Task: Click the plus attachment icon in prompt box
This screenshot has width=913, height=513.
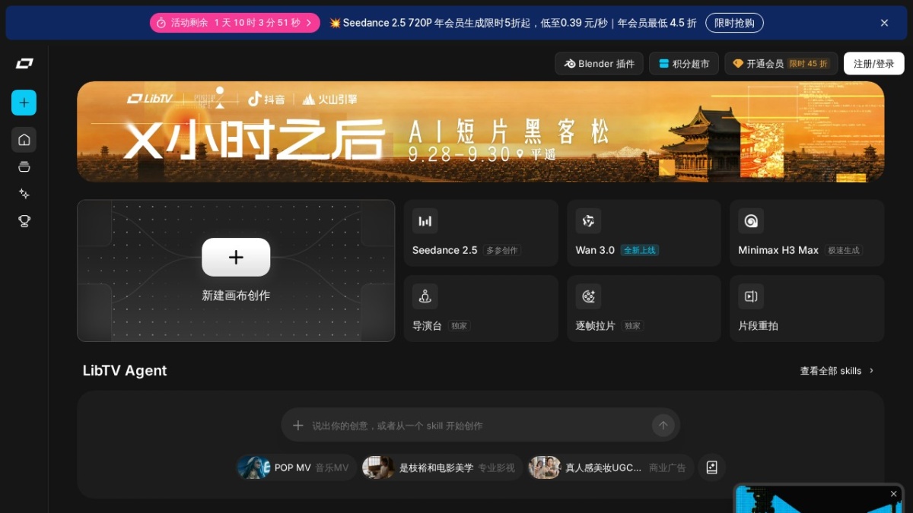Action: pyautogui.click(x=298, y=426)
